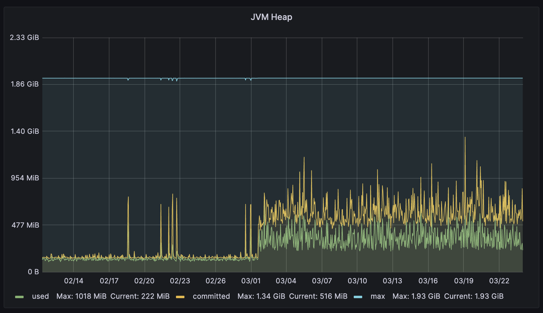Click the 02/23 x-axis date label
The width and height of the screenshot is (543, 313).
tap(180, 281)
